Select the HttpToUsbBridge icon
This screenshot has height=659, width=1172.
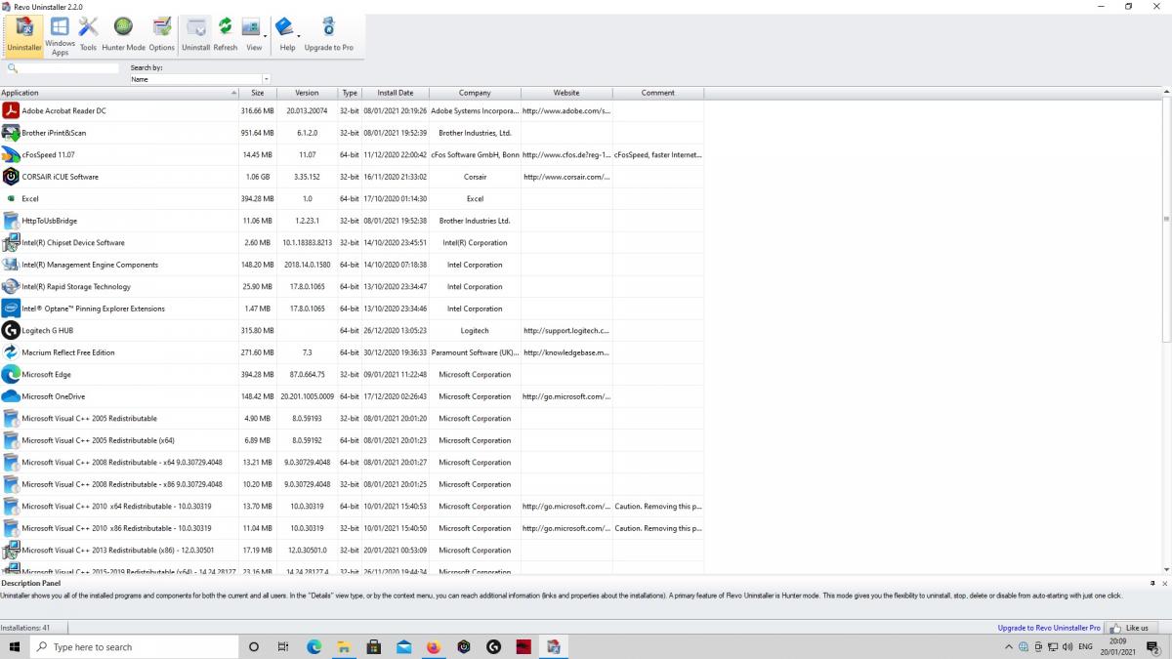tap(11, 221)
